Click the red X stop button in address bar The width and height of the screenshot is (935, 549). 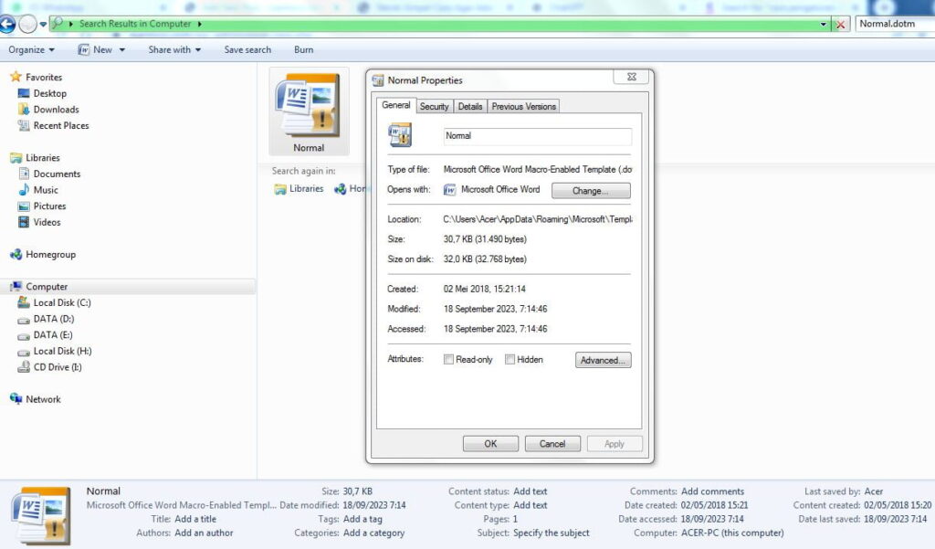click(840, 25)
